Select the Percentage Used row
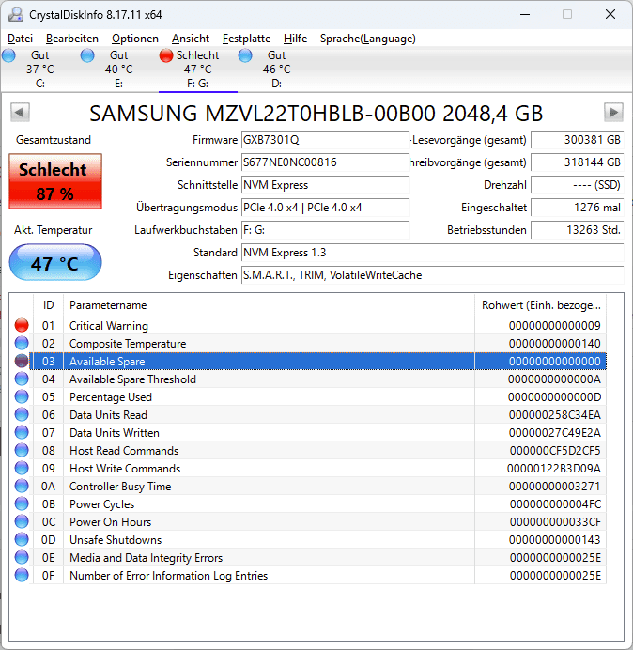This screenshot has height=650, width=633. (x=308, y=396)
